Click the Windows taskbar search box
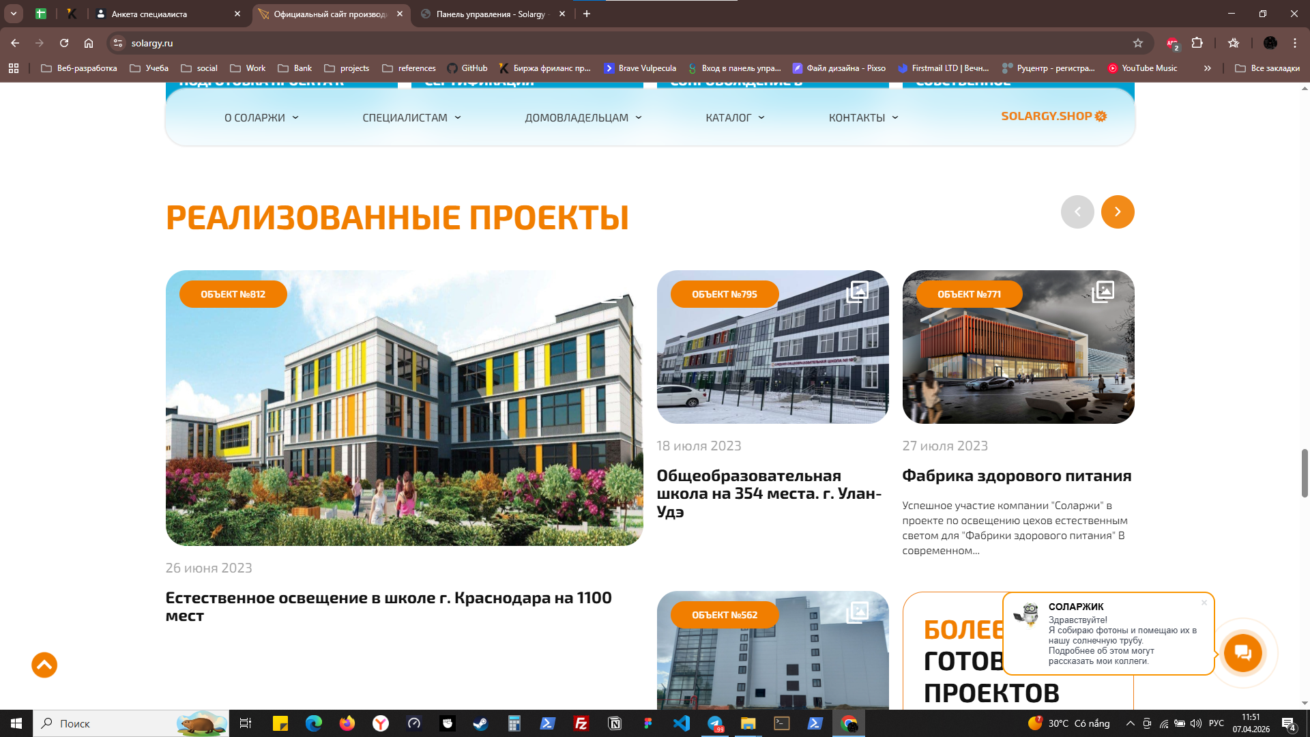The height and width of the screenshot is (737, 1310). click(131, 723)
